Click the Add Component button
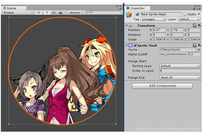 [162, 86]
